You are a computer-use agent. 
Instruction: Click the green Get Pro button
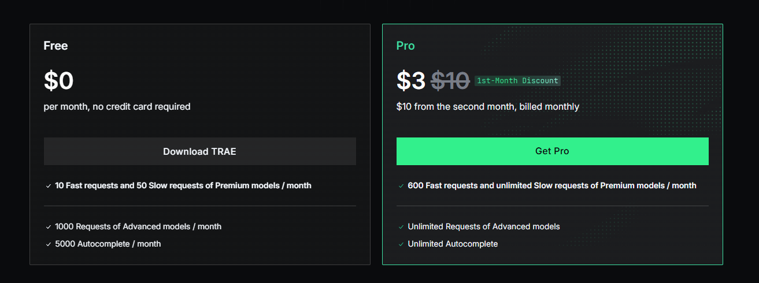pyautogui.click(x=552, y=151)
